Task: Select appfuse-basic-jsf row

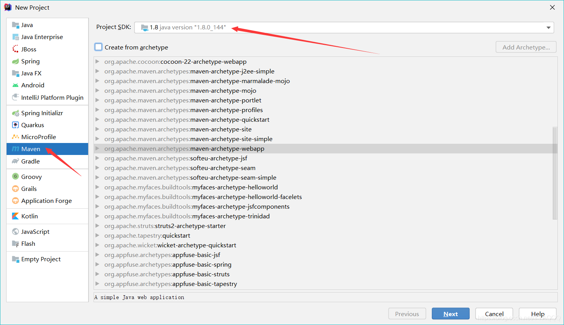Action: tap(325, 255)
